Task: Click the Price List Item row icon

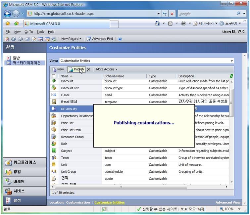Action: 54,129
